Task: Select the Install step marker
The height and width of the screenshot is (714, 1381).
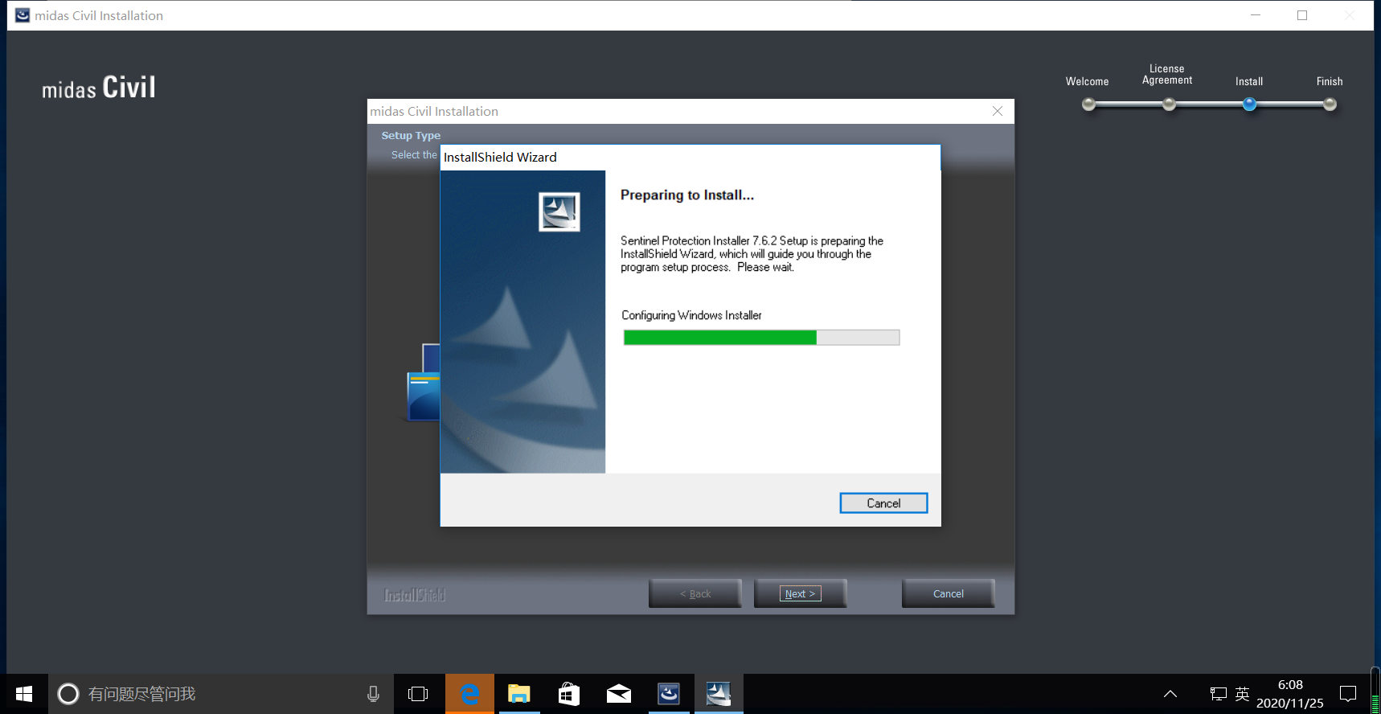Action: click(1249, 104)
